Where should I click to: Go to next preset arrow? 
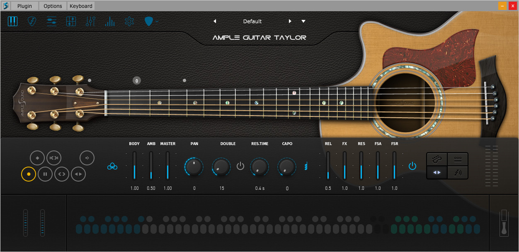[290, 21]
